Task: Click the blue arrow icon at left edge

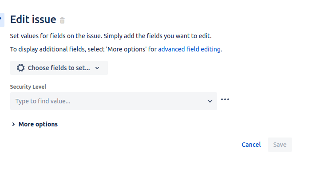Action: 2,20
